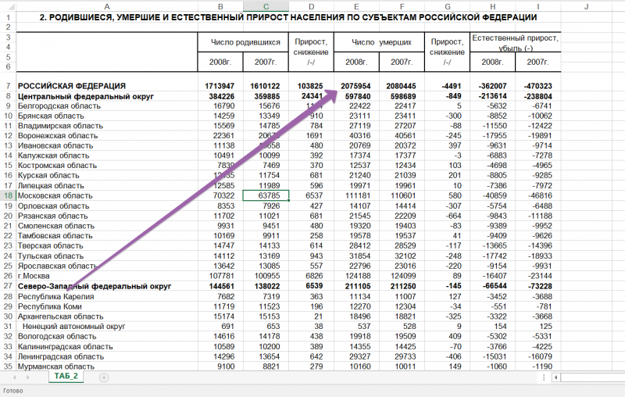
Task: Select 'Центральный федеральный округ' cell
Action: pos(107,96)
